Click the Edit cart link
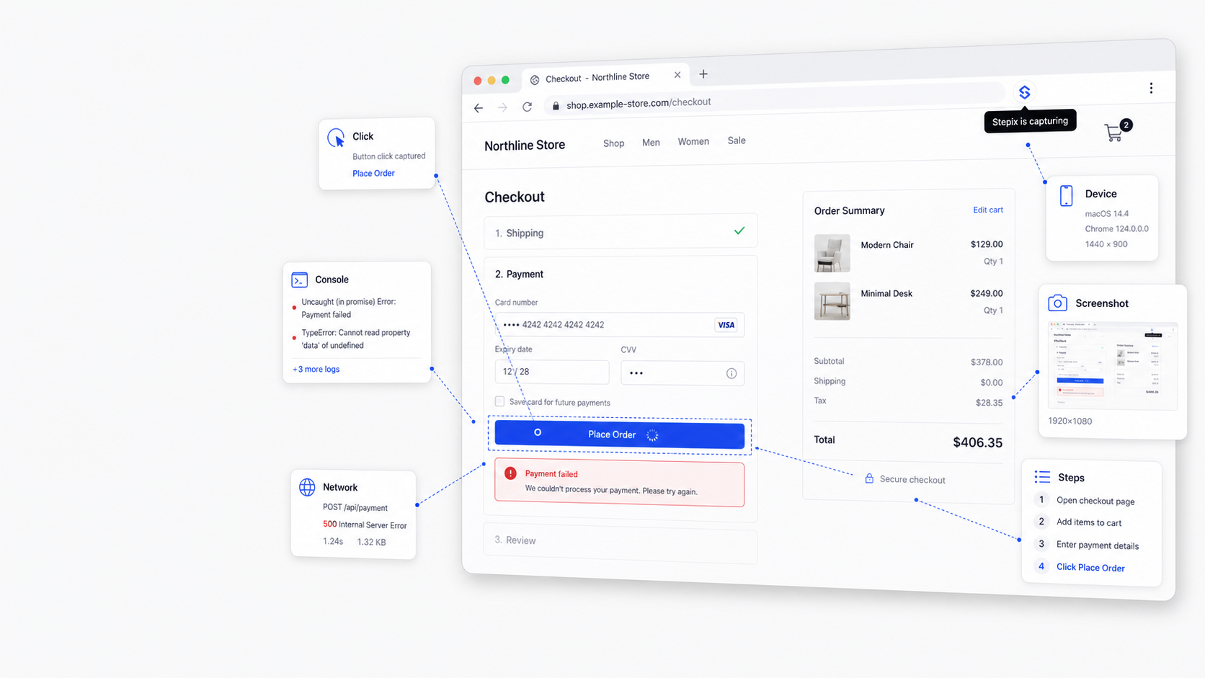1205x678 pixels. [x=987, y=210]
